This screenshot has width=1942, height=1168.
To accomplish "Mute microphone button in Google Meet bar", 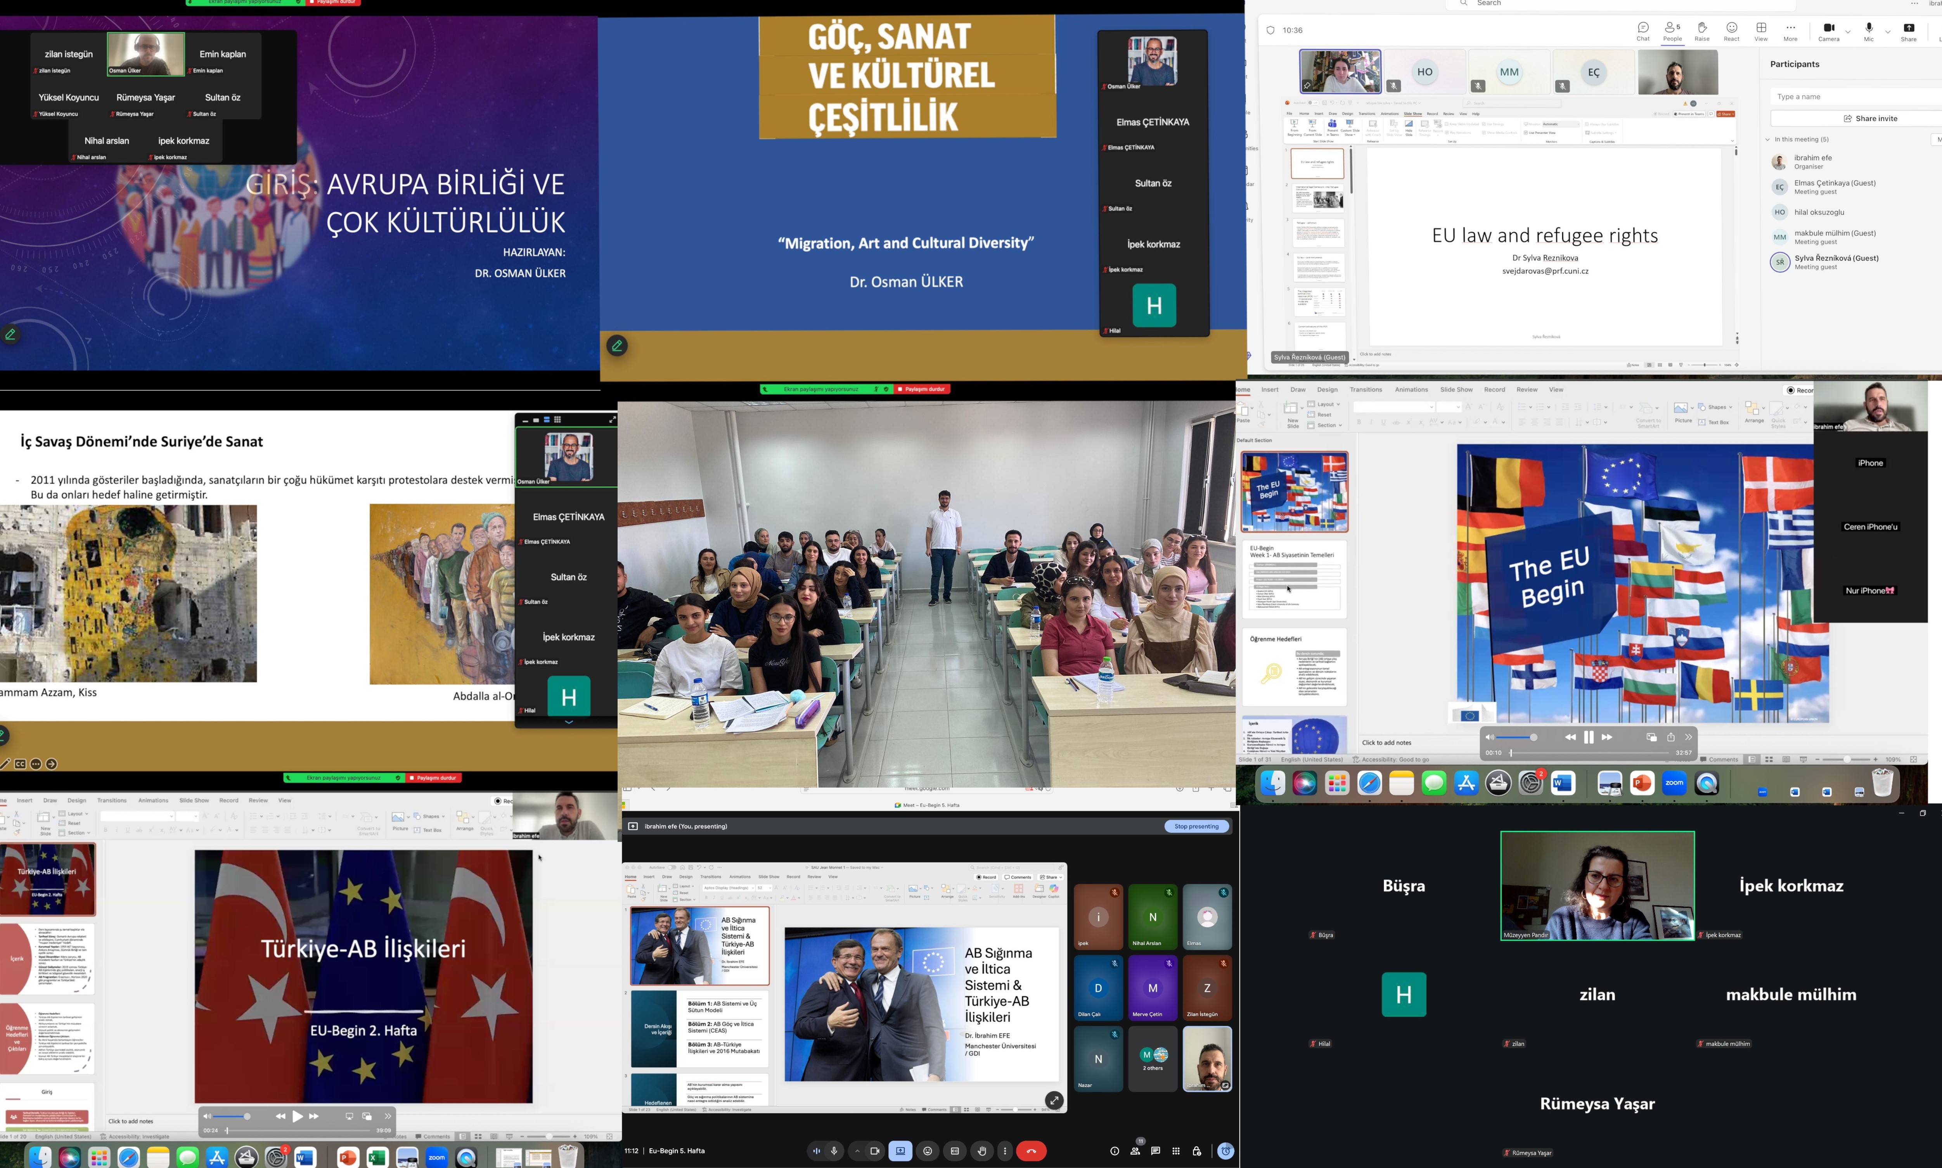I will [x=834, y=1151].
